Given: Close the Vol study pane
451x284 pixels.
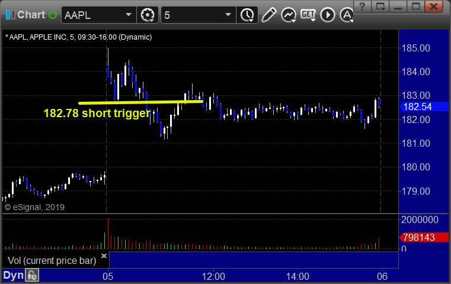Looking at the screenshot, I should coord(104,256).
